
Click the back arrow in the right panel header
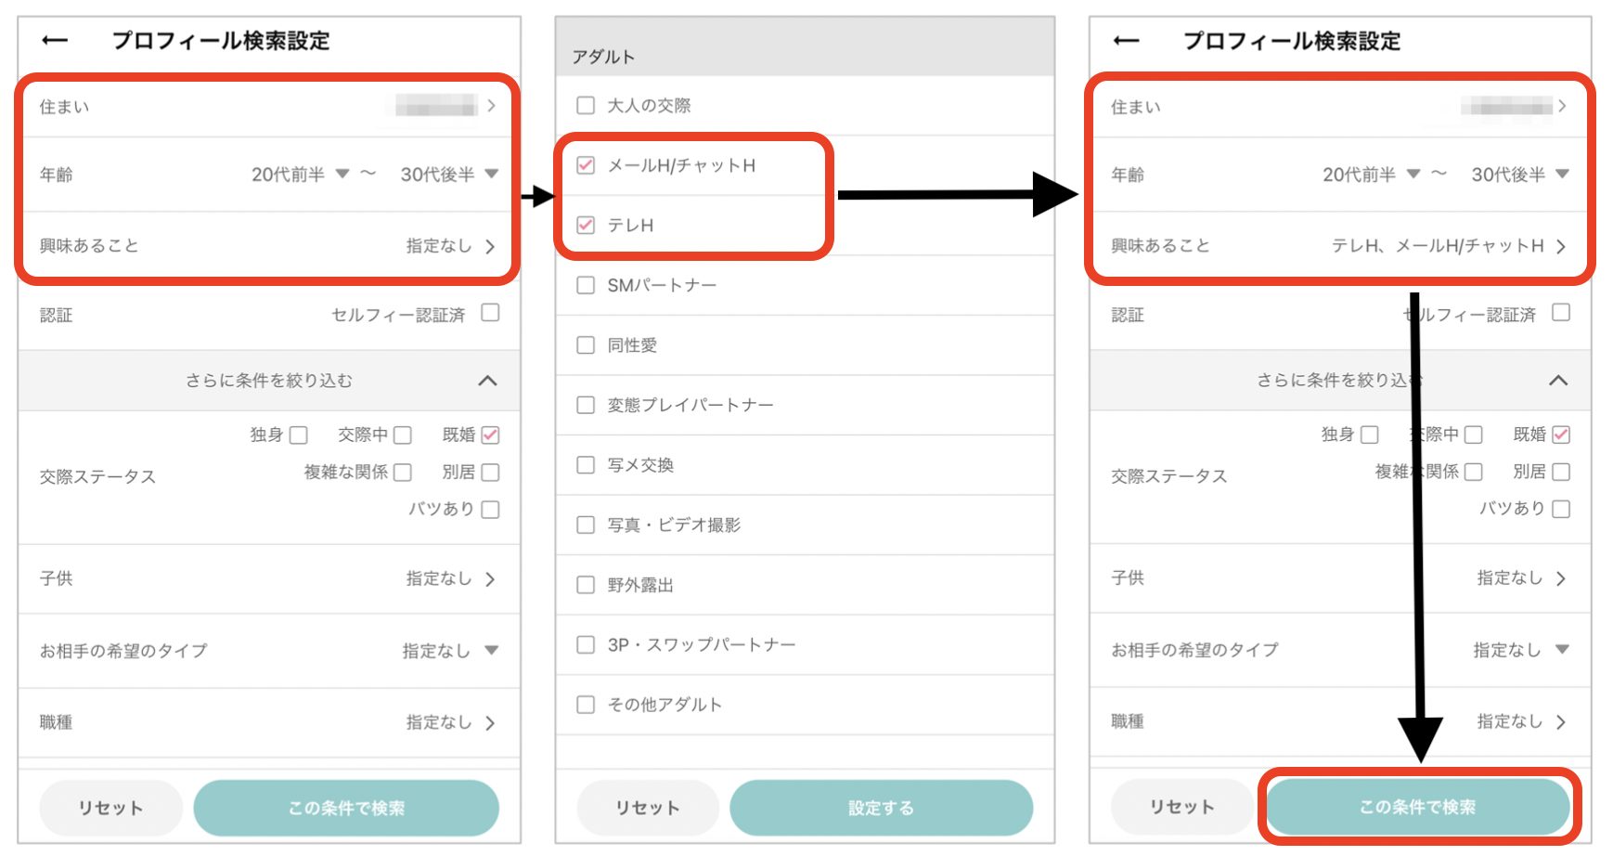click(x=1126, y=41)
